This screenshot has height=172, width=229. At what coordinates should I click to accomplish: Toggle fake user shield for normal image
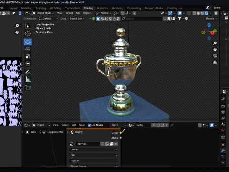[x=102, y=144]
